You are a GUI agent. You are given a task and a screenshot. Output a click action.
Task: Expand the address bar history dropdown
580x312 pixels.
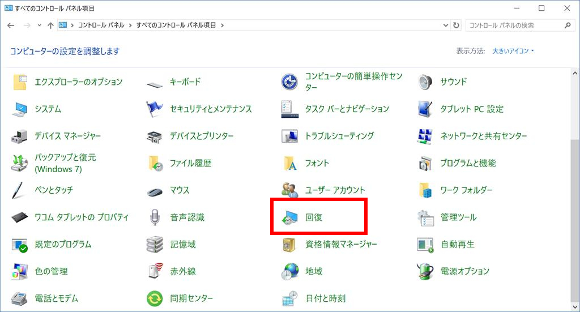click(x=446, y=25)
